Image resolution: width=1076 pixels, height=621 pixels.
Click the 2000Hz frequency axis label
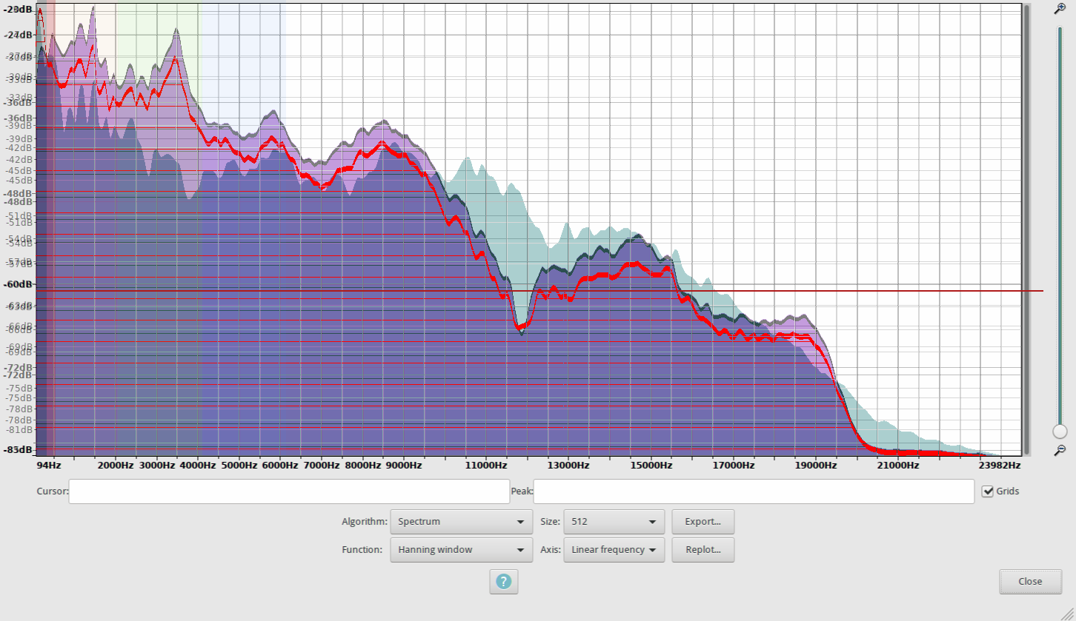(x=116, y=465)
